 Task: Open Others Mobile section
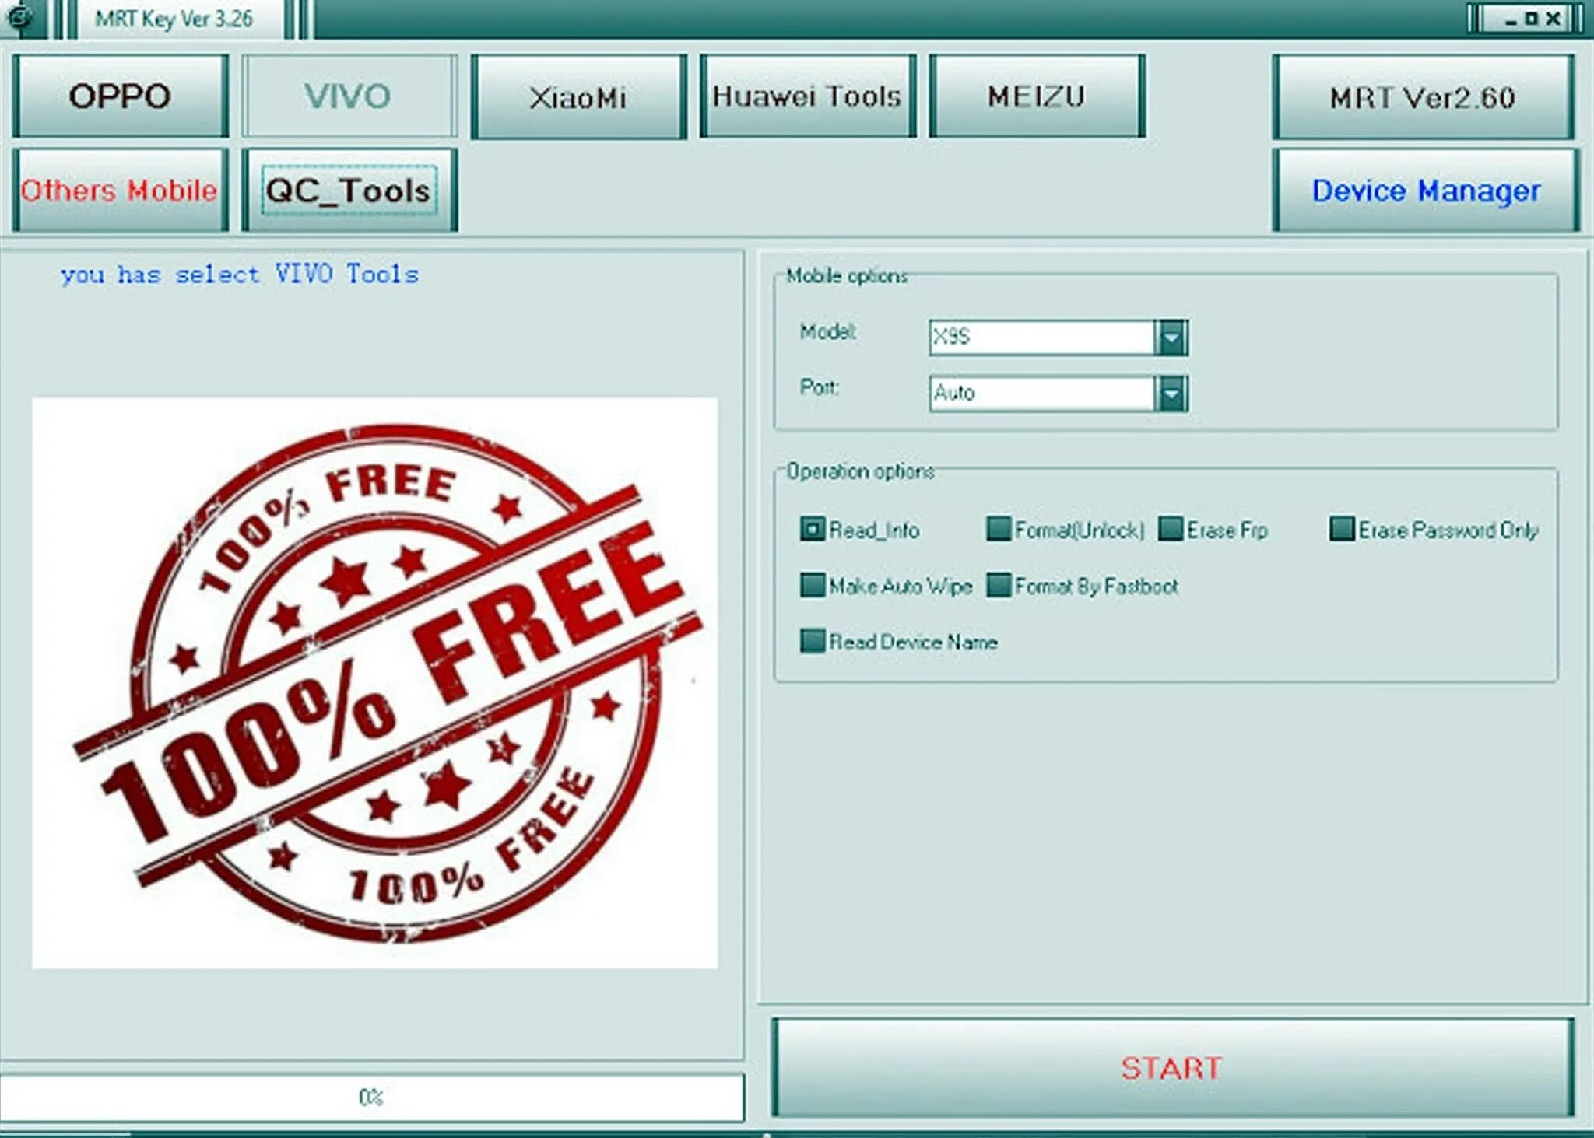point(118,191)
